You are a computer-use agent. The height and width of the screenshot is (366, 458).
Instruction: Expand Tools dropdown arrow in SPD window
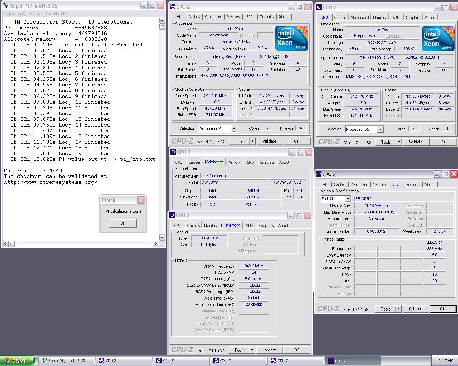398,309
